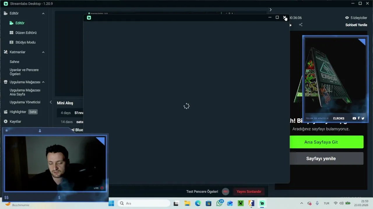Open the Highlighter beta section
The height and width of the screenshot is (209, 373).
pos(20,112)
